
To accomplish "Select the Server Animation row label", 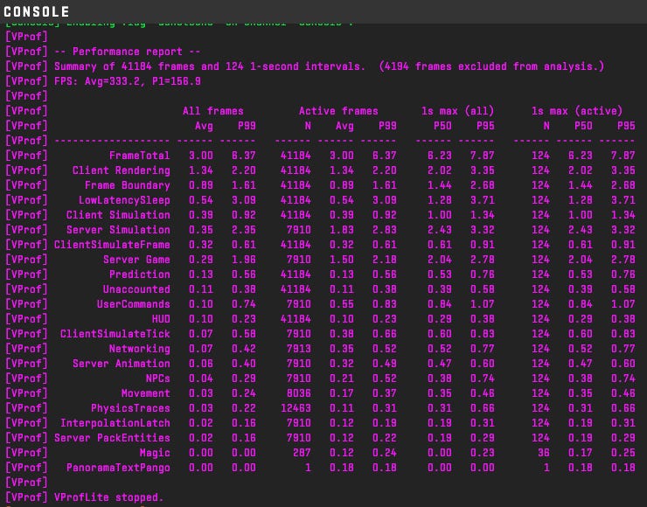I will [x=122, y=364].
